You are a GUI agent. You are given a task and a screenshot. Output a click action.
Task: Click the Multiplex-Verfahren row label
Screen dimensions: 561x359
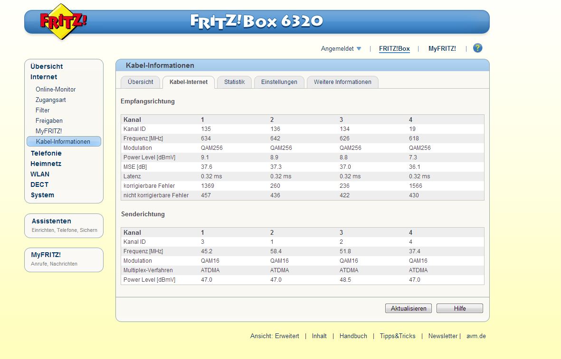coord(148,270)
